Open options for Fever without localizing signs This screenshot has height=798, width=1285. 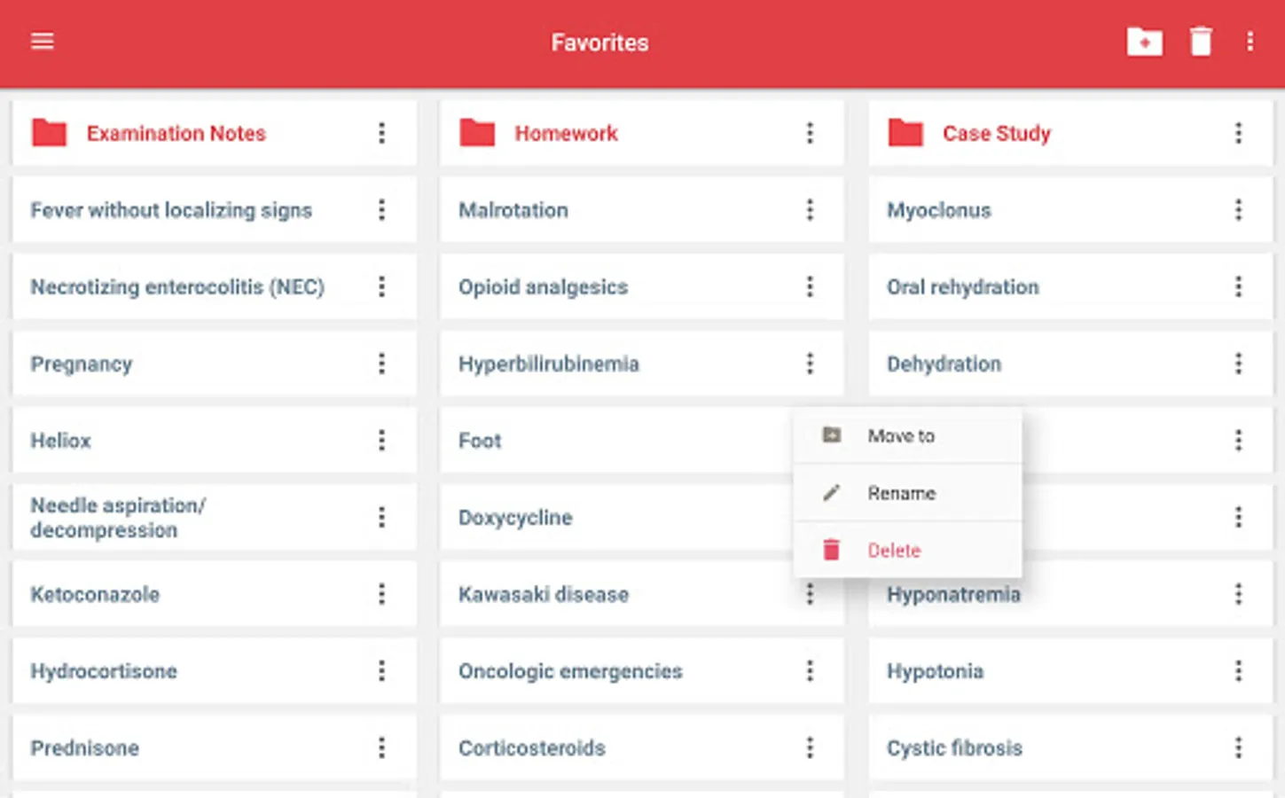pos(381,210)
